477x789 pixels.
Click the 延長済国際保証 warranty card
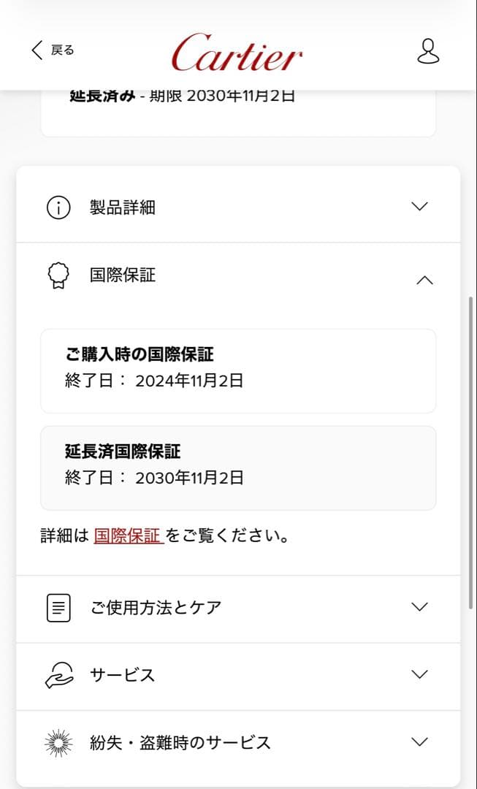click(x=238, y=468)
